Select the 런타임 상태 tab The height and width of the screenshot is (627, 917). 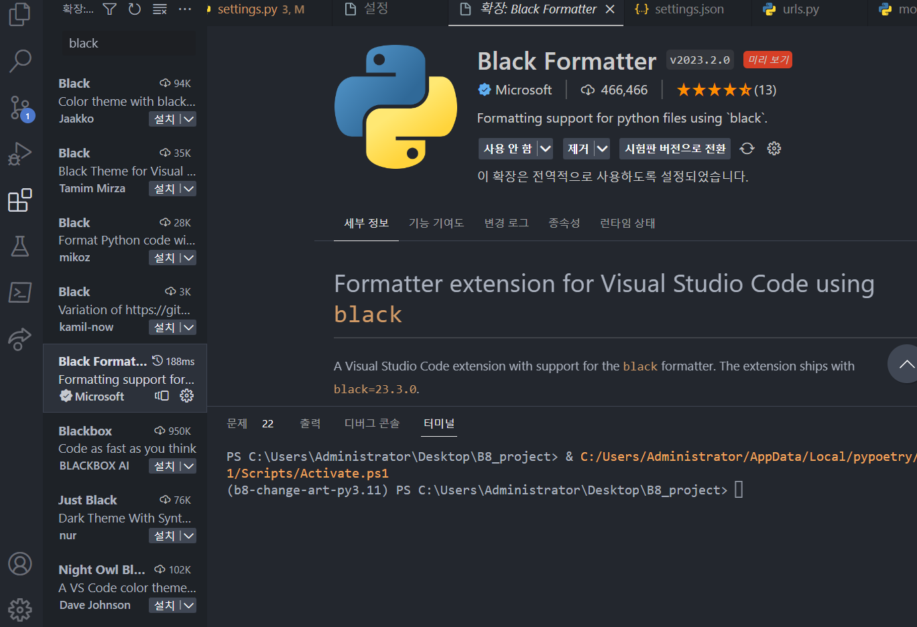click(x=627, y=223)
